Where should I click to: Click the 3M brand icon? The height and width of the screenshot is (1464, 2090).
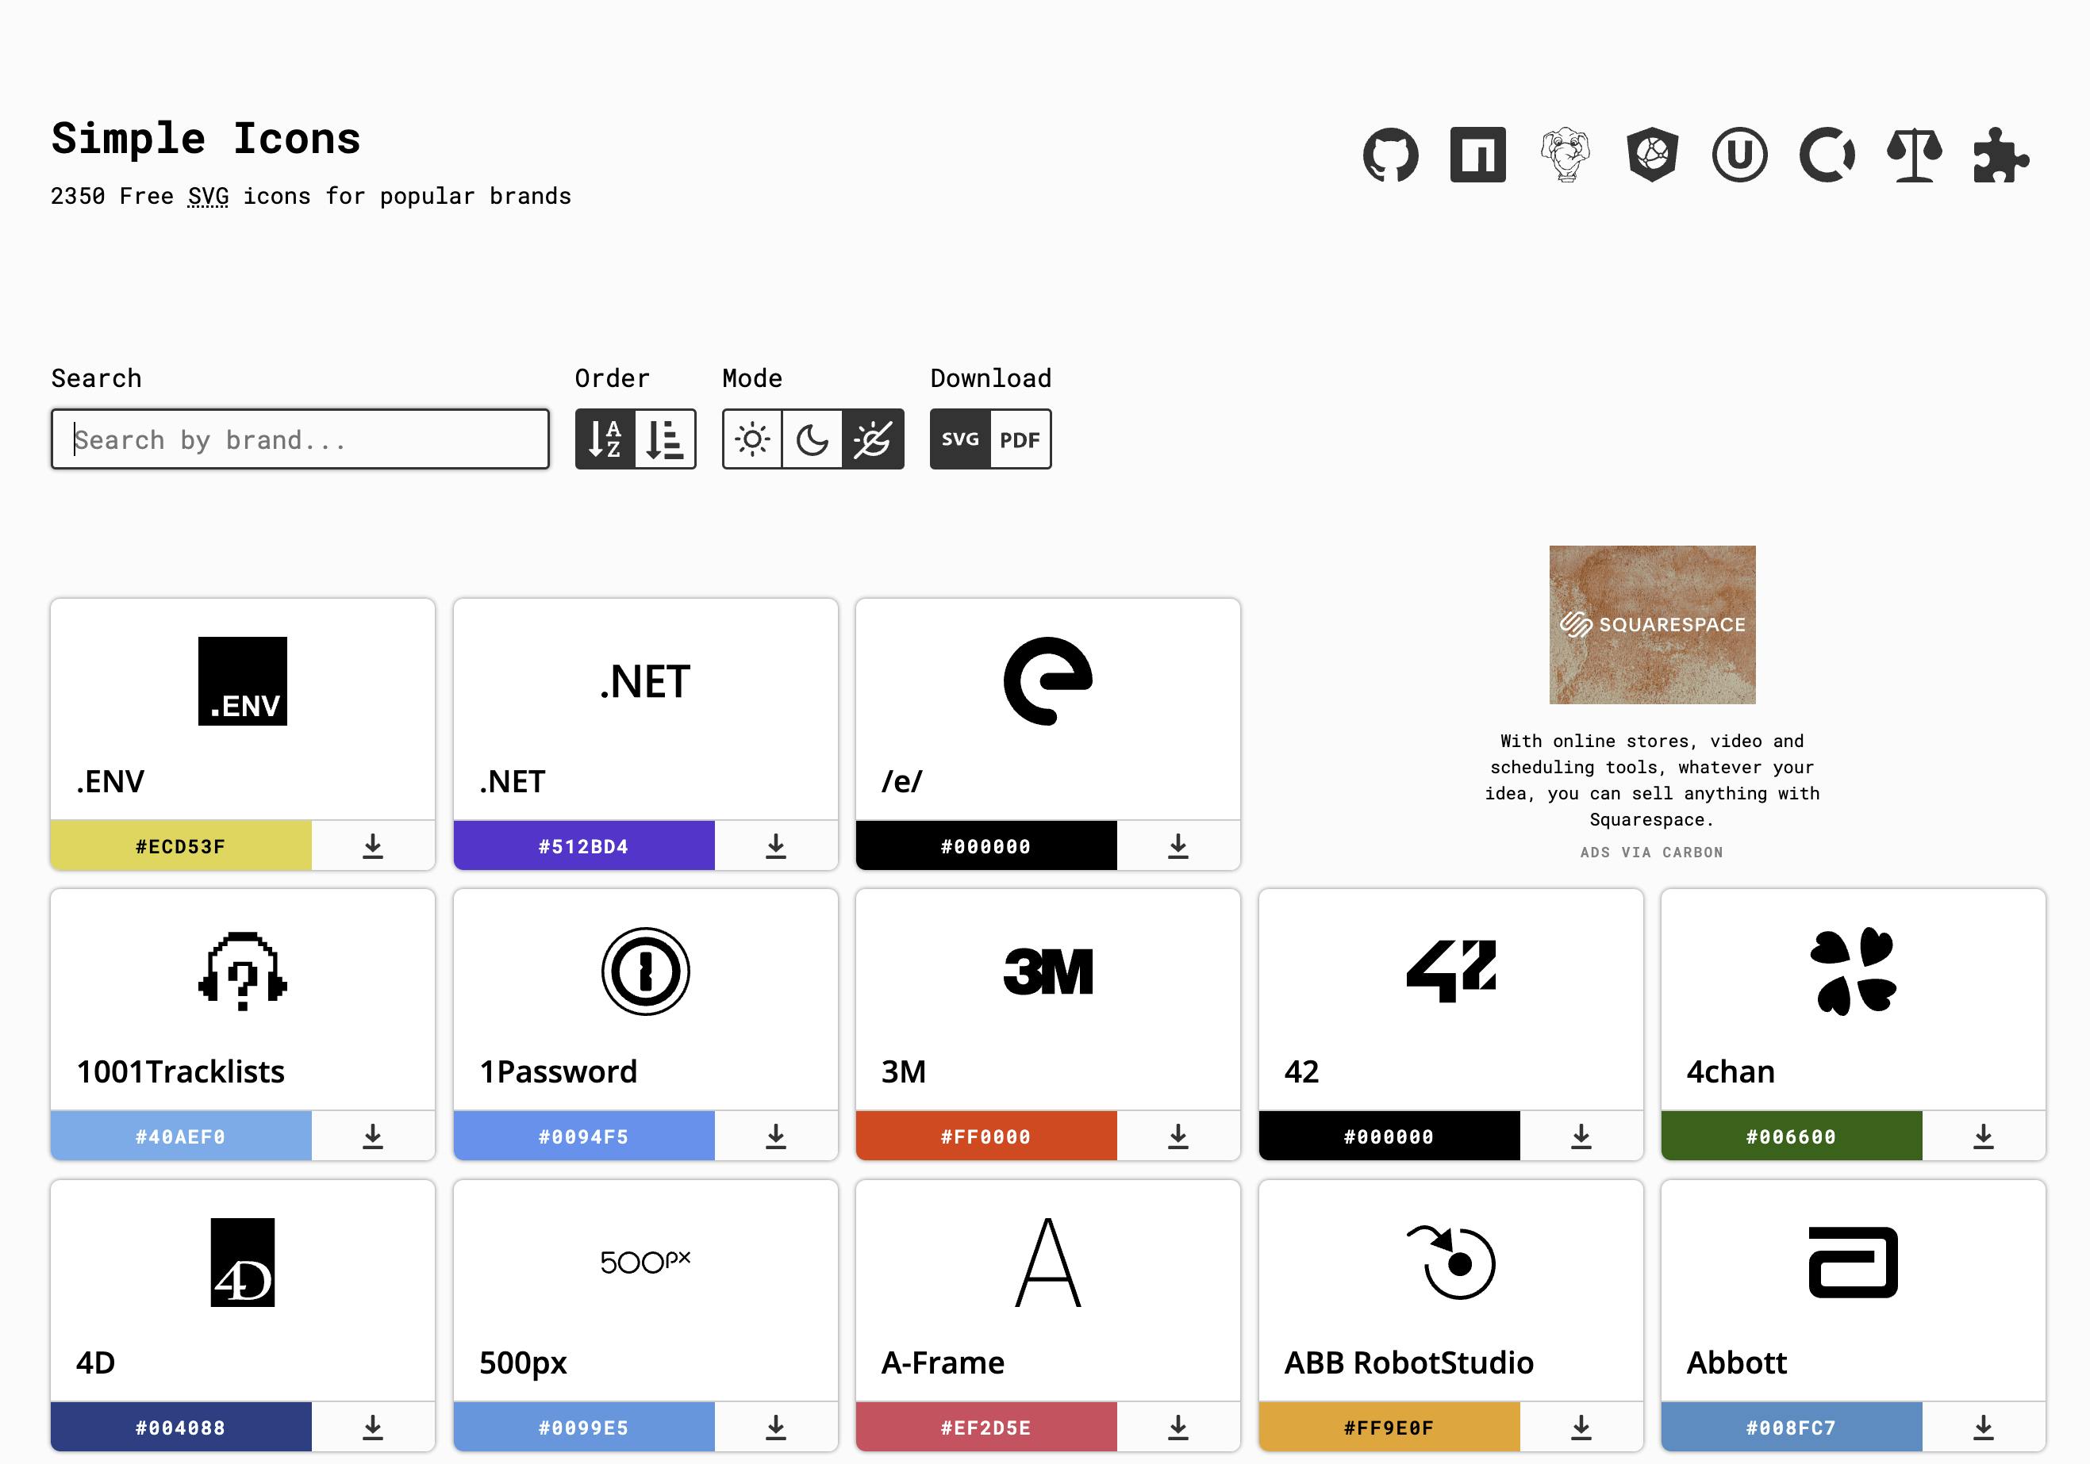(x=1047, y=972)
